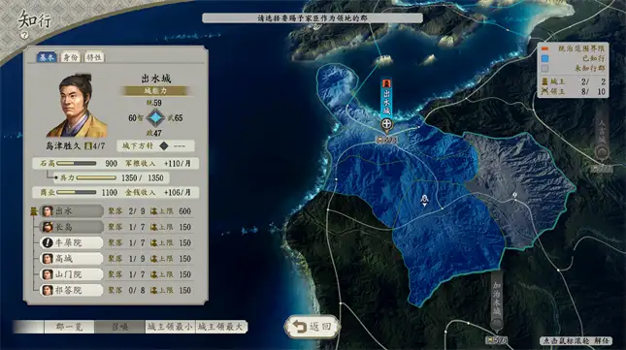
Task: Select the 山门院 district row
Action: [72, 274]
